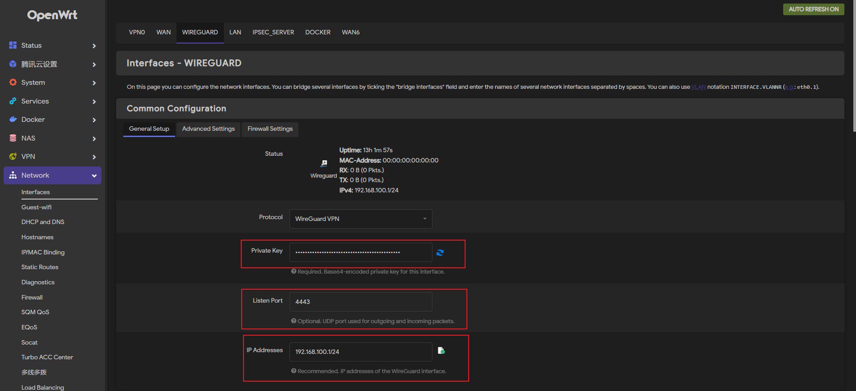Expand the VPN menu chevron
This screenshot has width=856, height=391.
pyautogui.click(x=94, y=157)
